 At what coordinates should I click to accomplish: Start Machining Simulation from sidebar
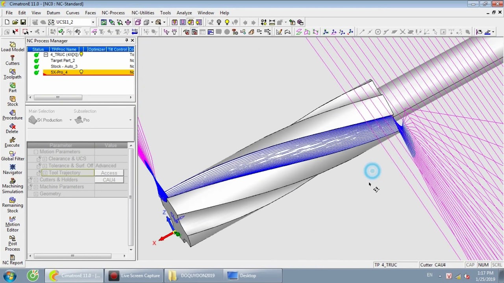(13, 186)
